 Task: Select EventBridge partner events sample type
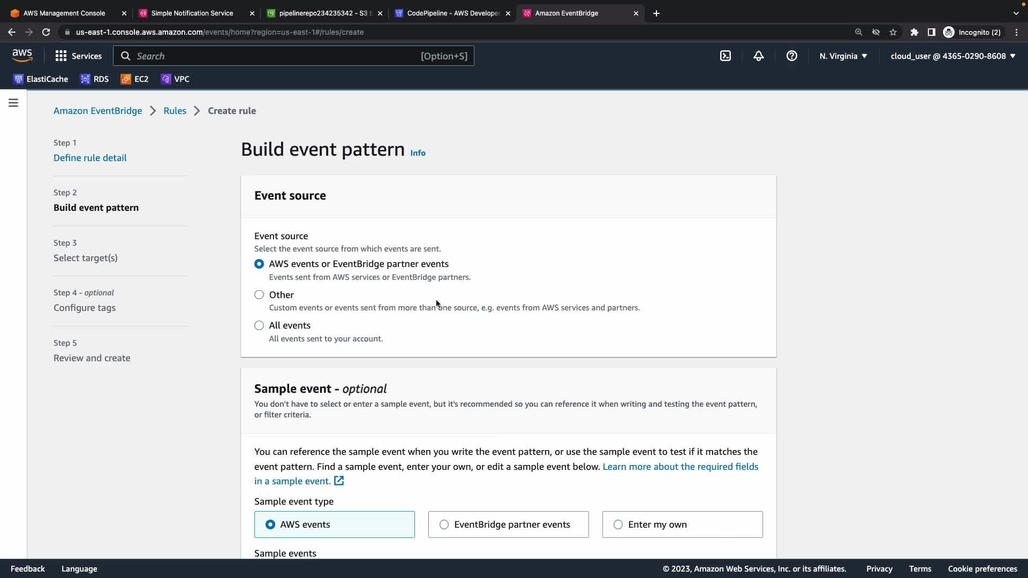coord(444,524)
